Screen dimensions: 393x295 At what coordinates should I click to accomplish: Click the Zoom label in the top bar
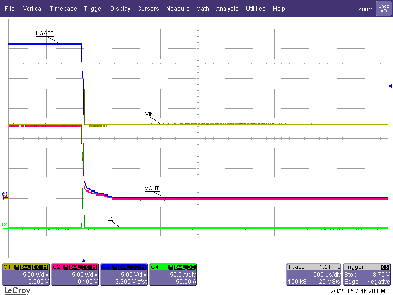tap(366, 9)
